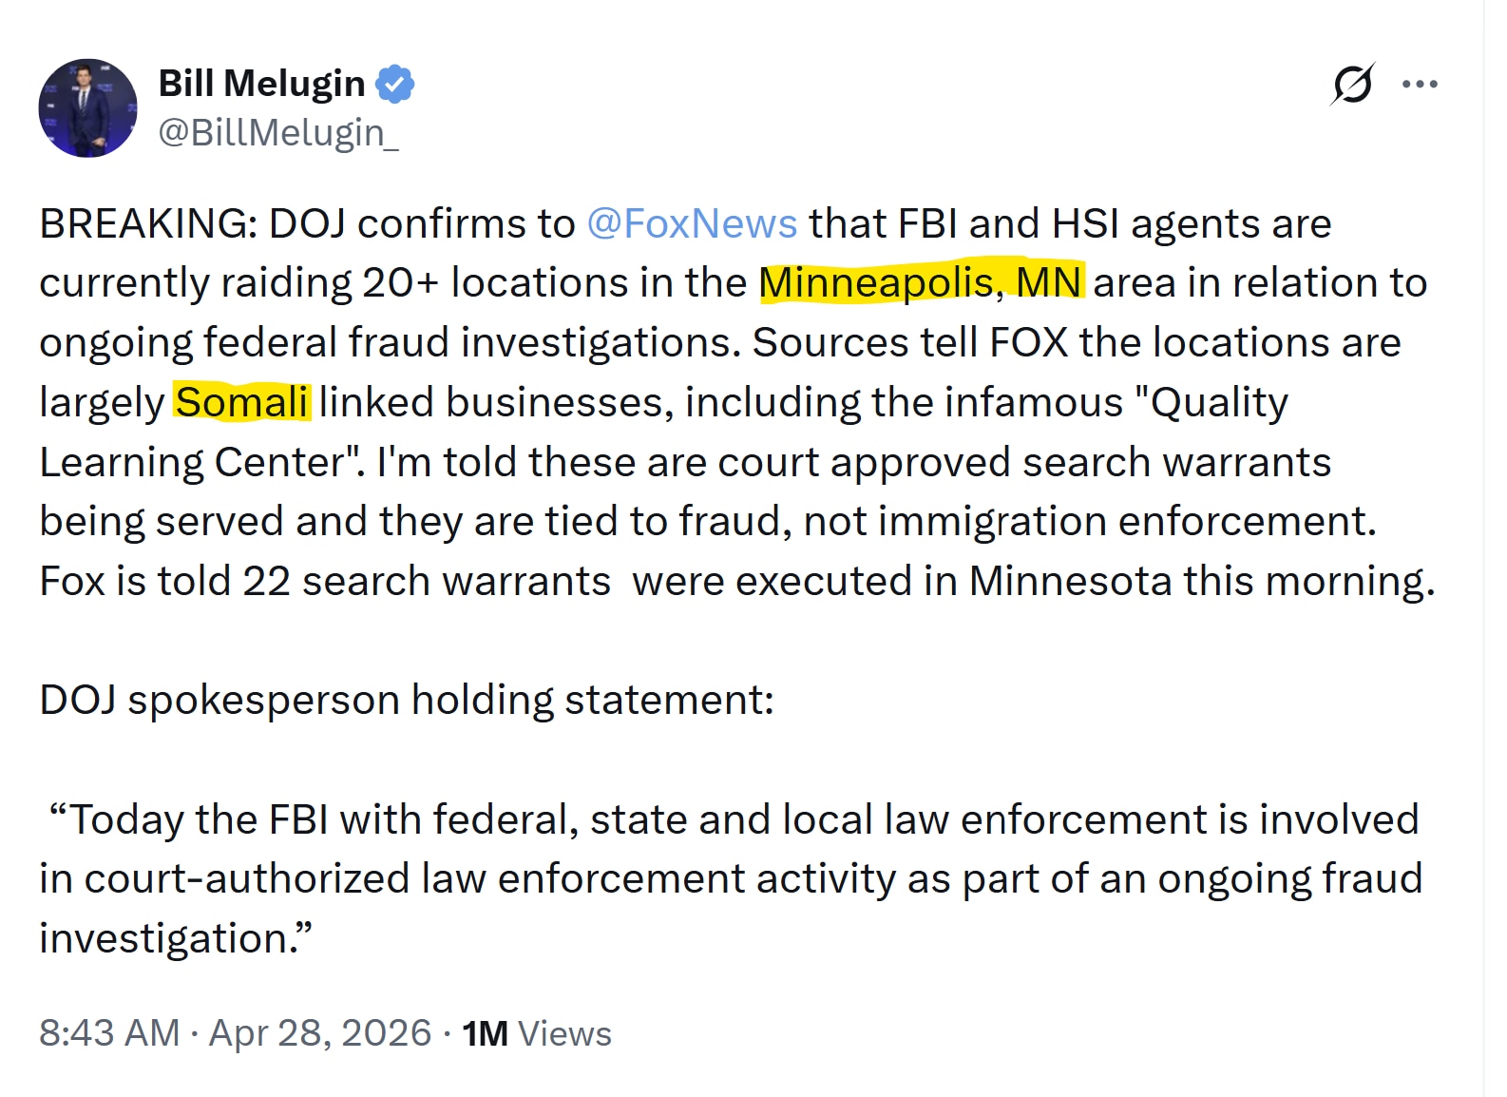
Task: Click the 8:43 AM time label
Action: click(x=108, y=1032)
